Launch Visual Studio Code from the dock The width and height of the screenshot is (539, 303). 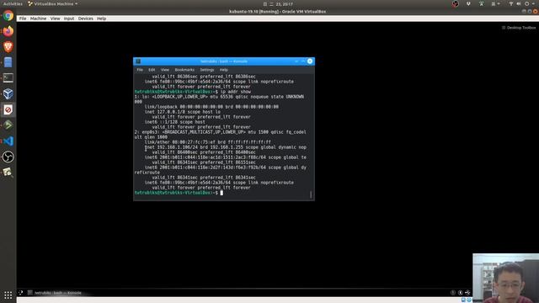click(x=8, y=141)
